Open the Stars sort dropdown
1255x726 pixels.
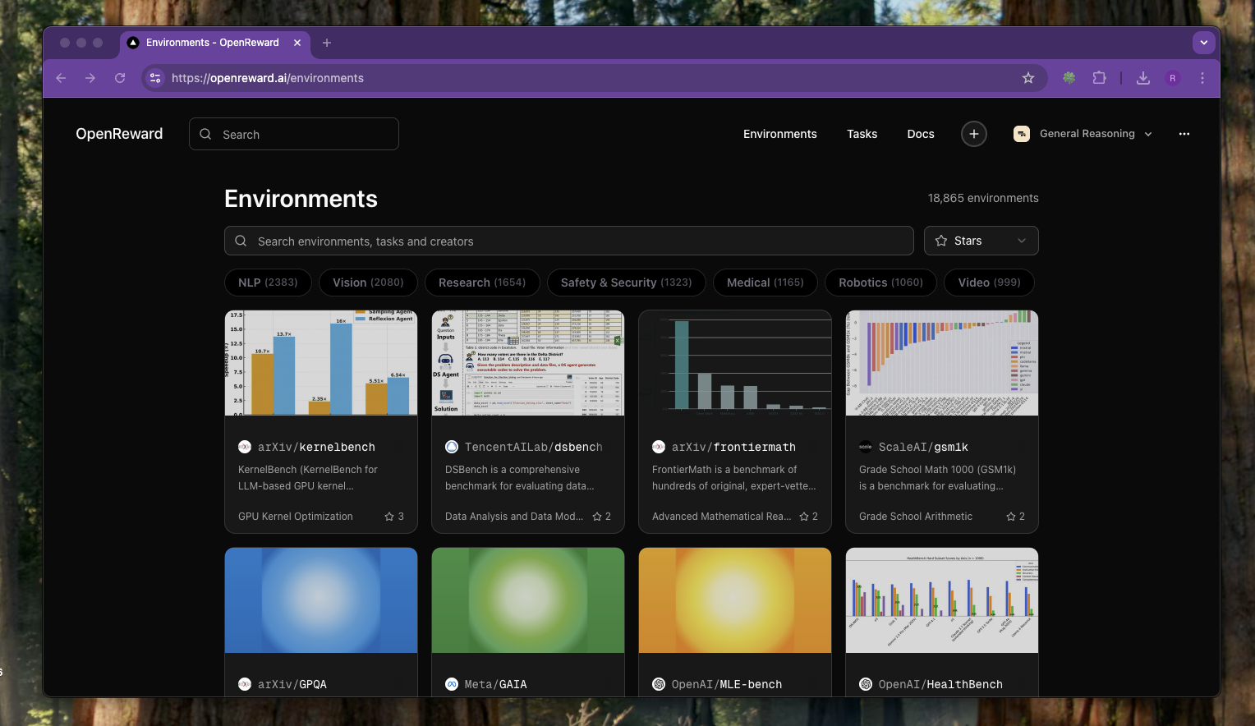[x=981, y=240]
